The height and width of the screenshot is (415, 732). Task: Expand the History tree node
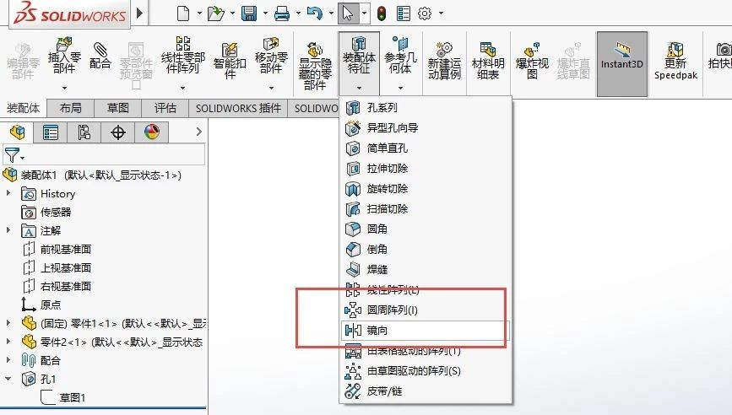(8, 194)
